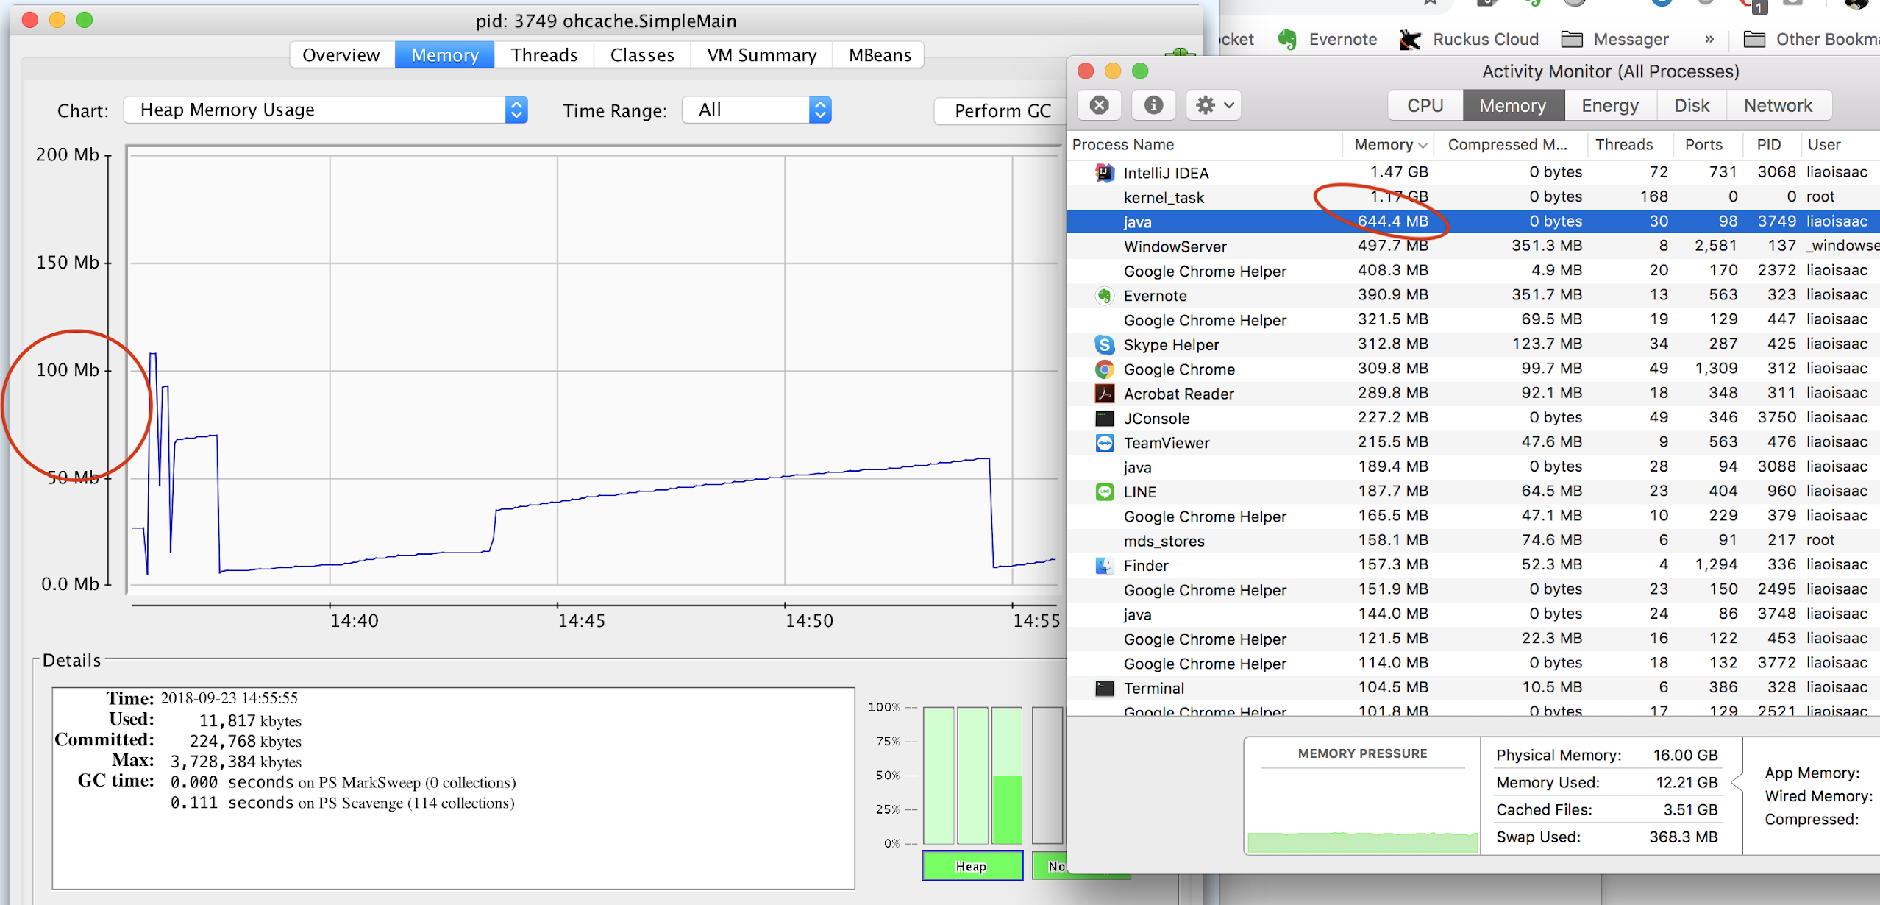1880x905 pixels.
Task: Switch to the Threads tab in JConsole
Action: tap(544, 55)
